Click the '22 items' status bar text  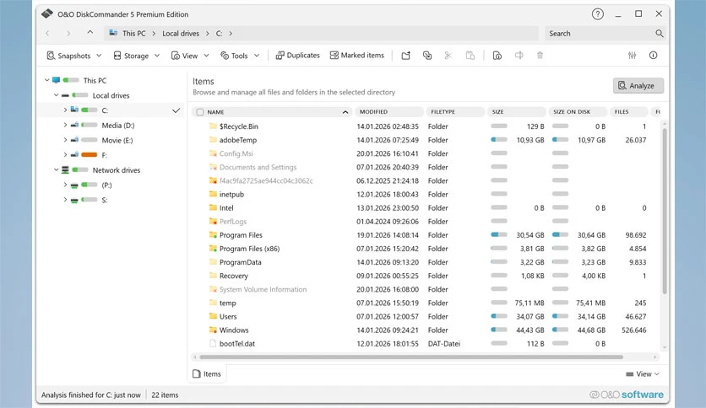[x=165, y=395]
